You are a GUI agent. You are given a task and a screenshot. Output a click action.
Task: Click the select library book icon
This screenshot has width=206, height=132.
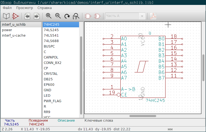6,16
